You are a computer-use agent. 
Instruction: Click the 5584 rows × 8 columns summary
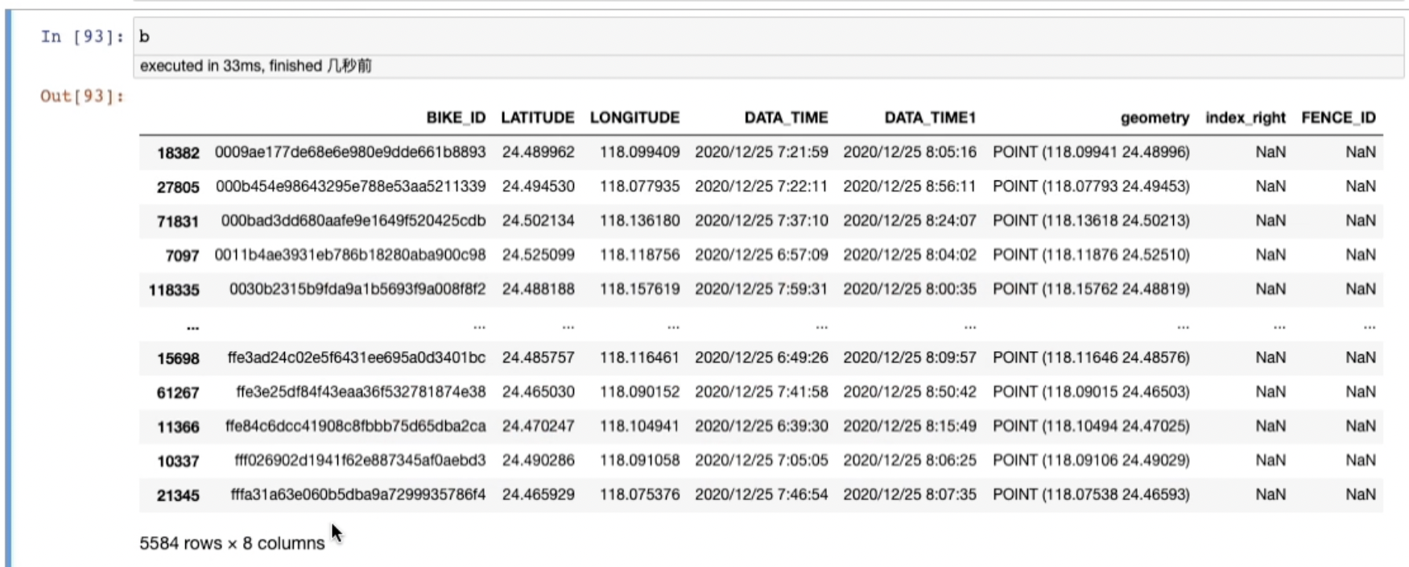232,544
